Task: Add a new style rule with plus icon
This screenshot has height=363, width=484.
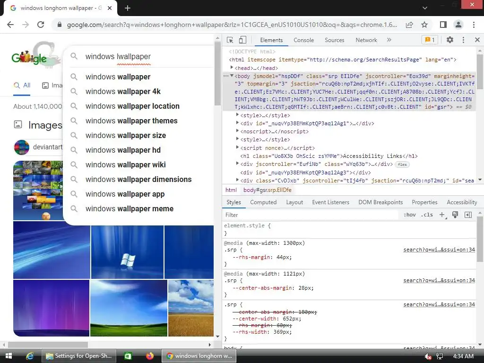Action: point(442,215)
